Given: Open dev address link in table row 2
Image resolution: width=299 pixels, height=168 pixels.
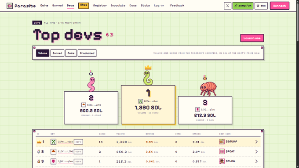Looking at the screenshot, I should tap(65, 152).
